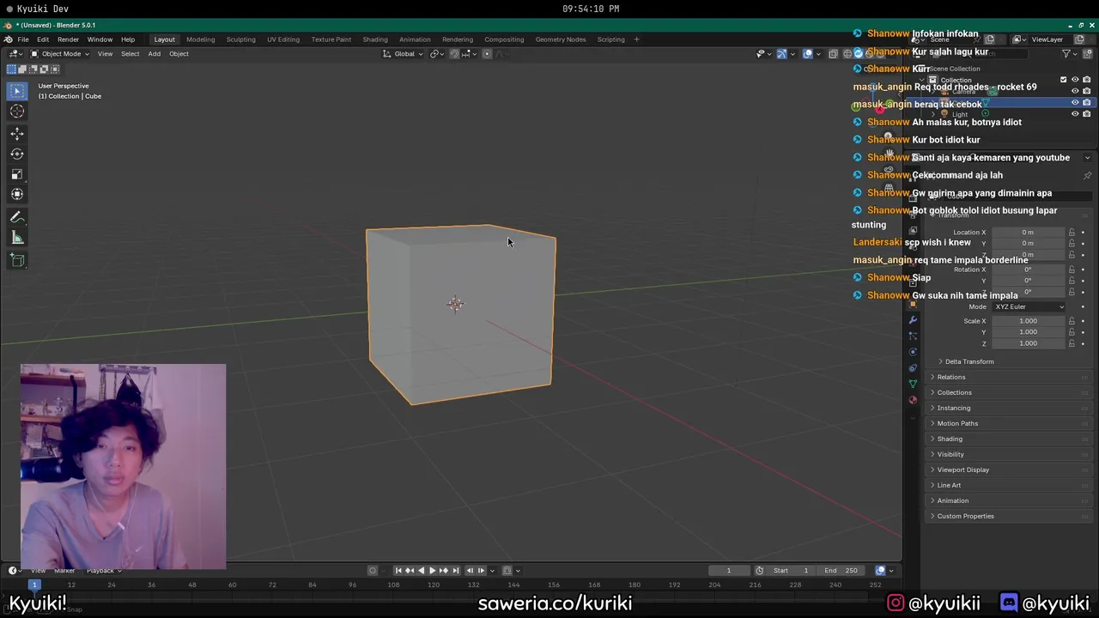Toggle viewport gizmos button

782,53
